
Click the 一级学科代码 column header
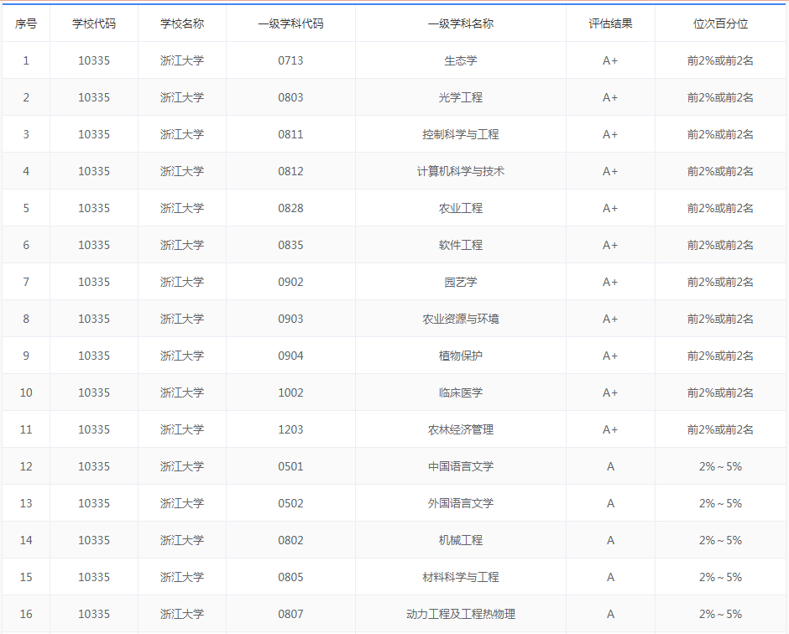pos(291,23)
